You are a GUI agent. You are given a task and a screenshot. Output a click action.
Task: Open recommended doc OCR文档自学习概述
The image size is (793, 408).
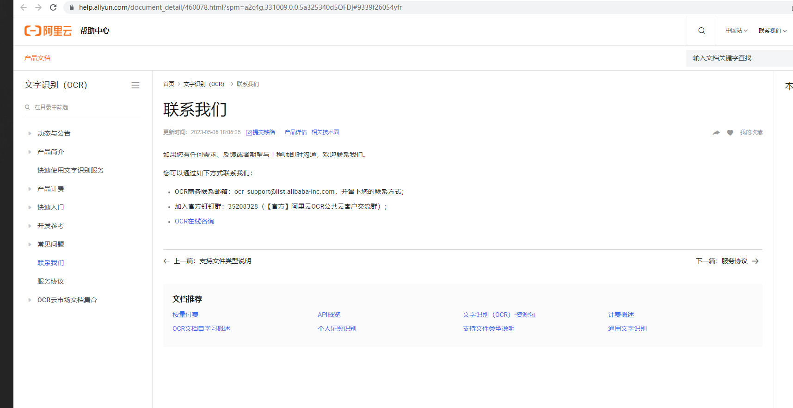[x=202, y=328]
